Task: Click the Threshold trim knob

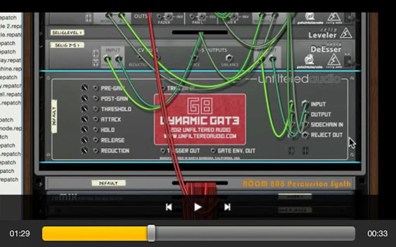Action: click(84, 109)
